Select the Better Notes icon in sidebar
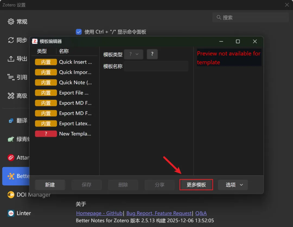 point(11,176)
